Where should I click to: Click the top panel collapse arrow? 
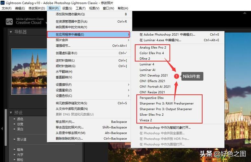coord(245,13)
